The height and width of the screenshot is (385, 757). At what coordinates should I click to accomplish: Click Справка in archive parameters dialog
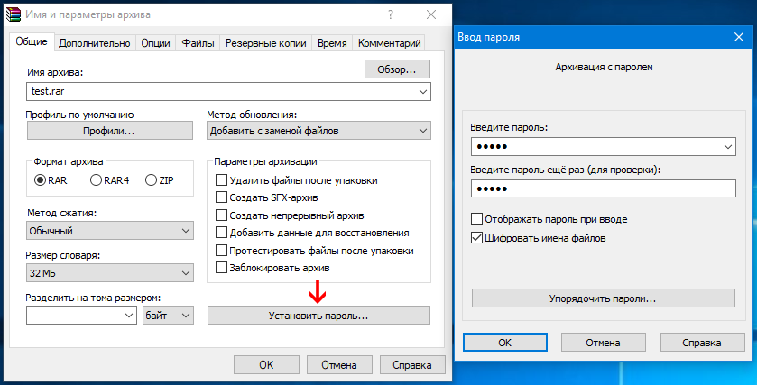tap(412, 365)
